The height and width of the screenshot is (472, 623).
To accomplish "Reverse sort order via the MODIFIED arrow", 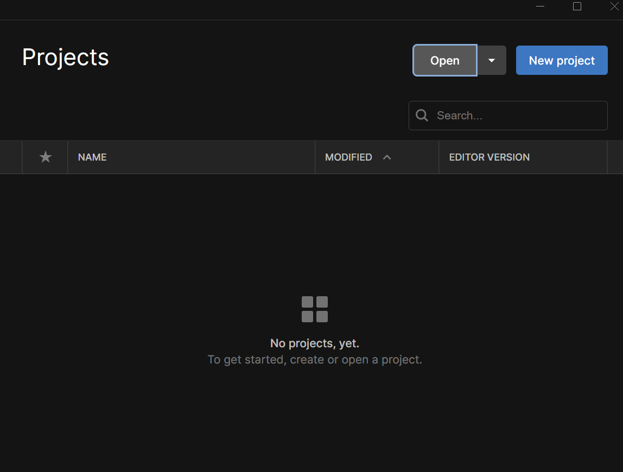I will point(387,157).
